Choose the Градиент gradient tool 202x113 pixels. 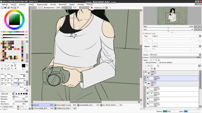tap(23, 75)
